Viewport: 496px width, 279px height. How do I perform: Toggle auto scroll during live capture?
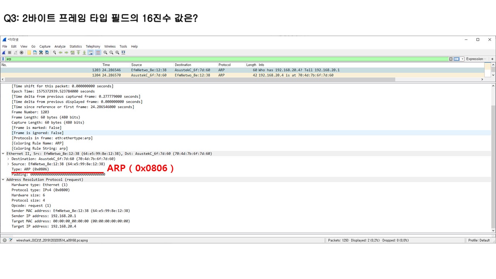(90, 52)
